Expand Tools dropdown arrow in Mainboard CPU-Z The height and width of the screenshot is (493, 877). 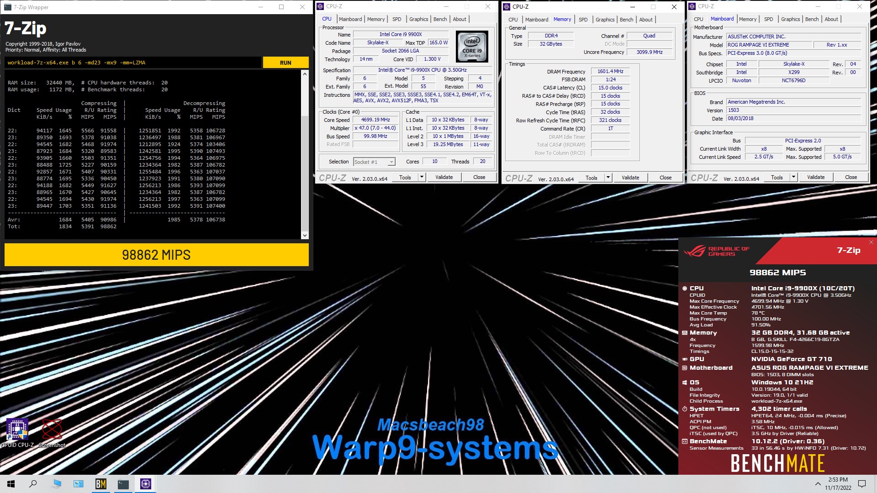(x=793, y=177)
